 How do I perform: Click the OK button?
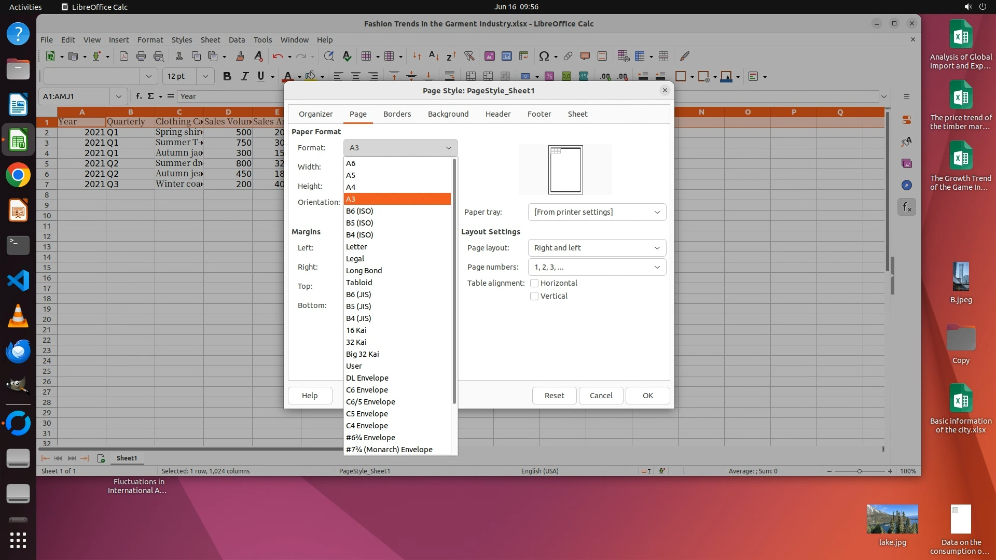point(647,396)
